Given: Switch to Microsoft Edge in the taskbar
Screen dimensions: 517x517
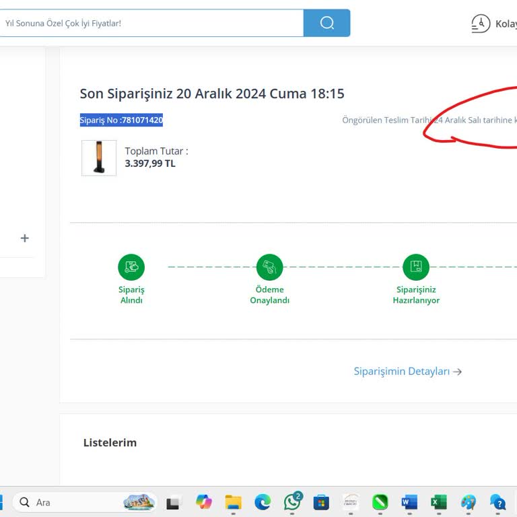Looking at the screenshot, I should click(263, 502).
